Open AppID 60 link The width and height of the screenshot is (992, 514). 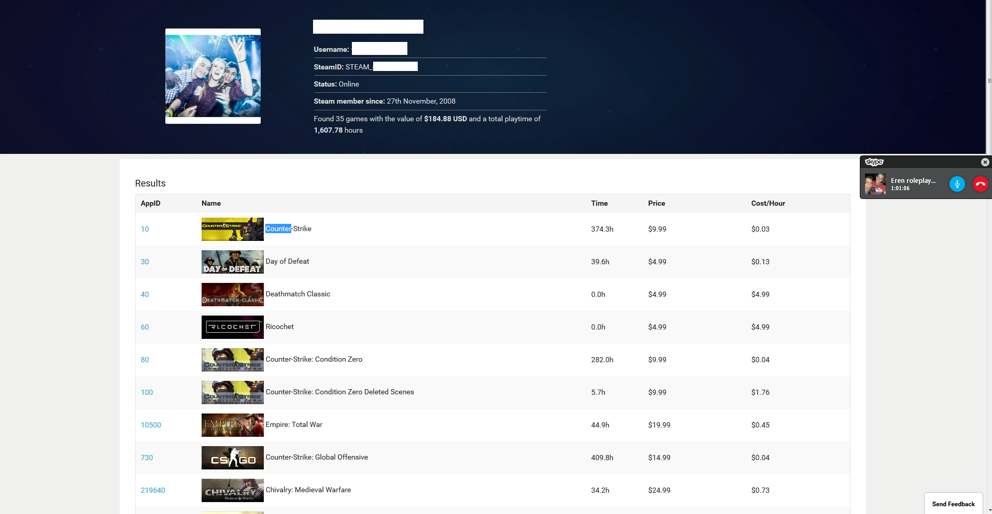click(145, 327)
